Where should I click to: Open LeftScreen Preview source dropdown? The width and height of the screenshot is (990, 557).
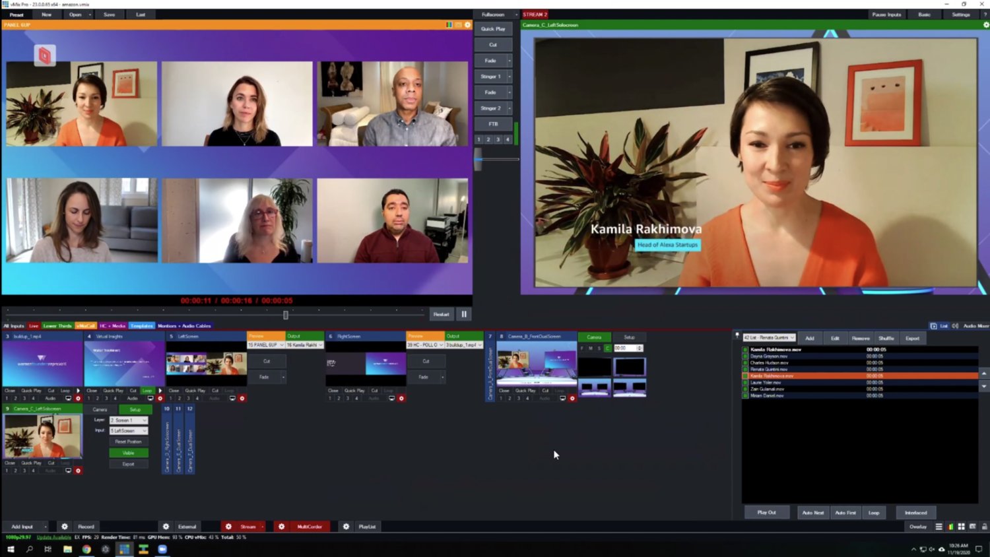(x=266, y=345)
